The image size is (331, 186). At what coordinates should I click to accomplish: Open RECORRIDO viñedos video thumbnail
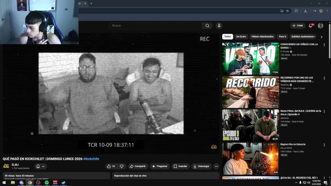251,92
